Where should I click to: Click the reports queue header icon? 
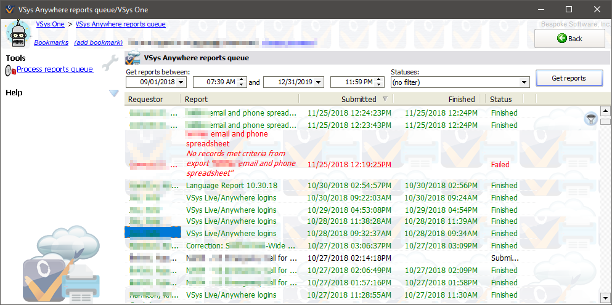click(133, 58)
